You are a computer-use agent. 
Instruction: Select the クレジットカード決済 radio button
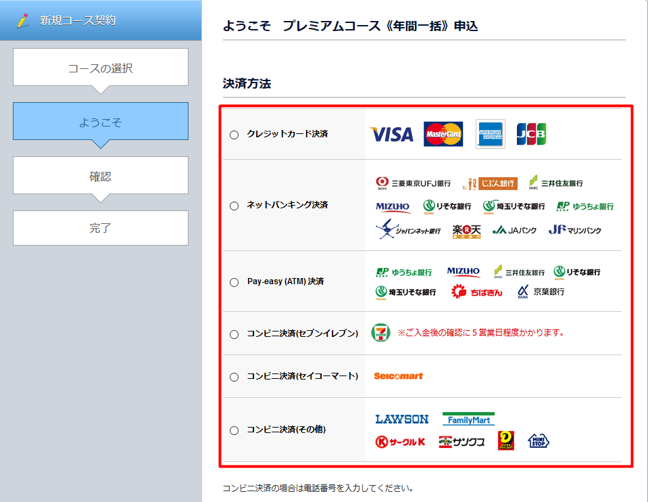(x=234, y=134)
